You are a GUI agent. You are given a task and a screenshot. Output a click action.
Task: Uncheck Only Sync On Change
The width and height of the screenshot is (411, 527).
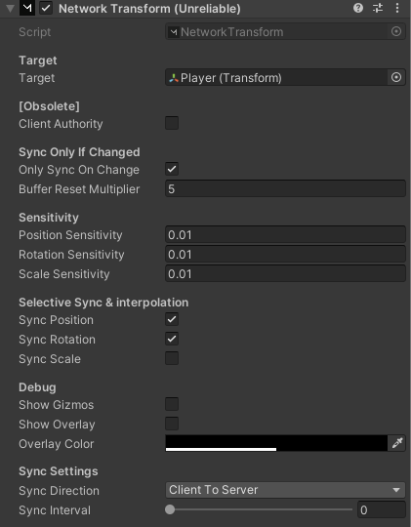172,169
